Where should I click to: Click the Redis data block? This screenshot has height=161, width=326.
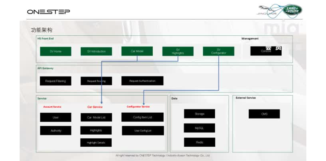200,142
